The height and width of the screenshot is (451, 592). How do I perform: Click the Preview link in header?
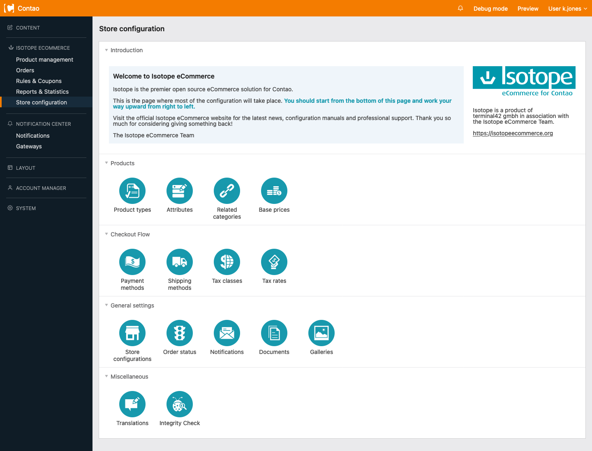[528, 9]
